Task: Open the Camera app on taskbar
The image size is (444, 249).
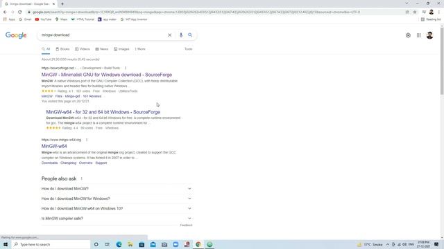Action: tap(164, 244)
